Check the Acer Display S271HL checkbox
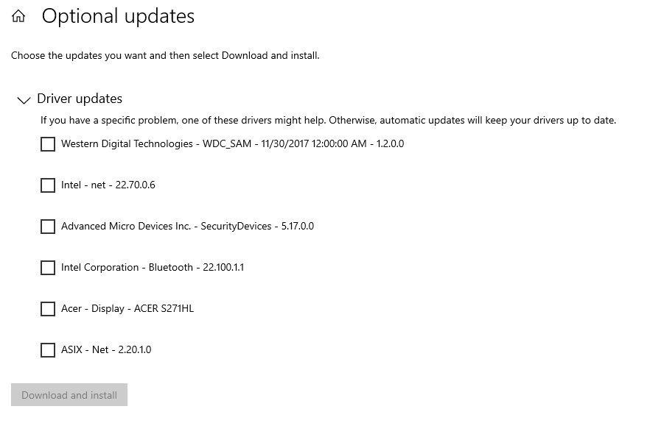 point(48,309)
